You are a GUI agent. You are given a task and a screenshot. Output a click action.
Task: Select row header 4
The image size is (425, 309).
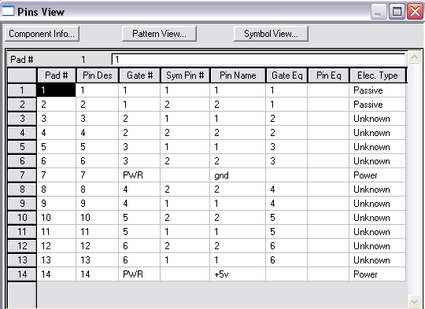click(22, 133)
